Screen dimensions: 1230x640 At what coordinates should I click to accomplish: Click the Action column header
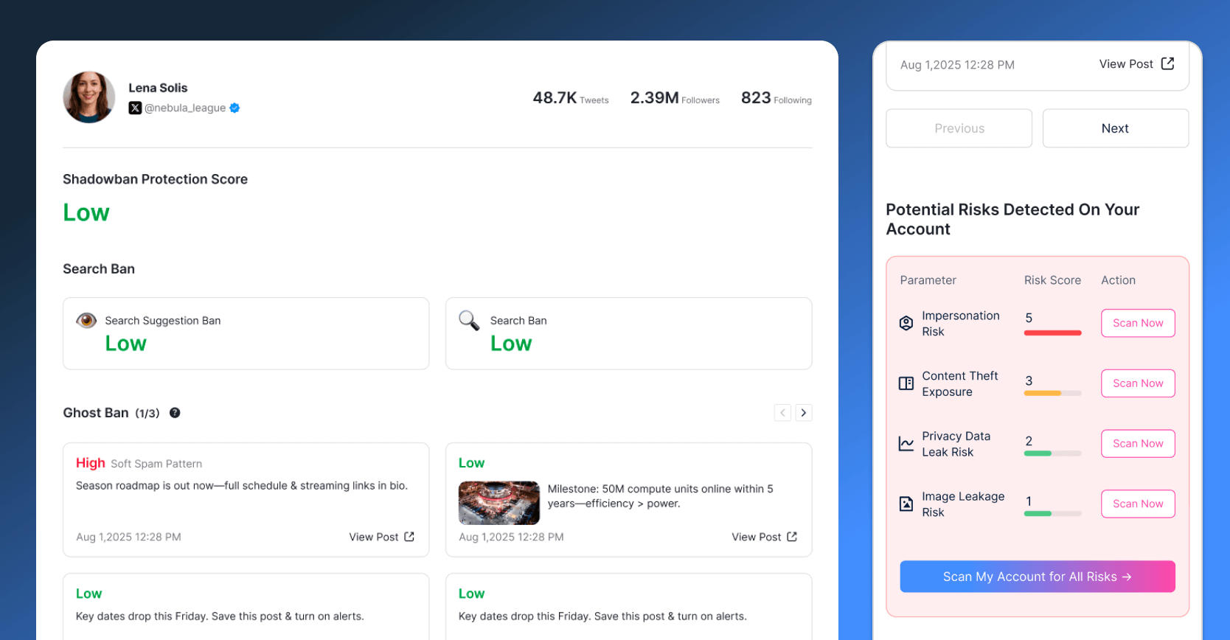tap(1118, 280)
